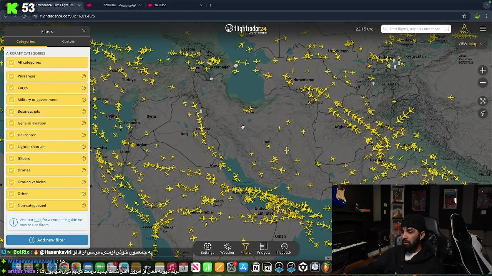Toggle the Drones checkbox
The height and width of the screenshot is (276, 492).
tap(12, 170)
